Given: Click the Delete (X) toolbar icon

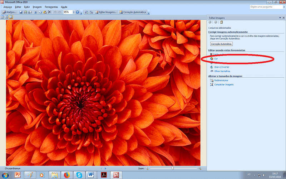Looking at the screenshot, I should (x=49, y=12).
